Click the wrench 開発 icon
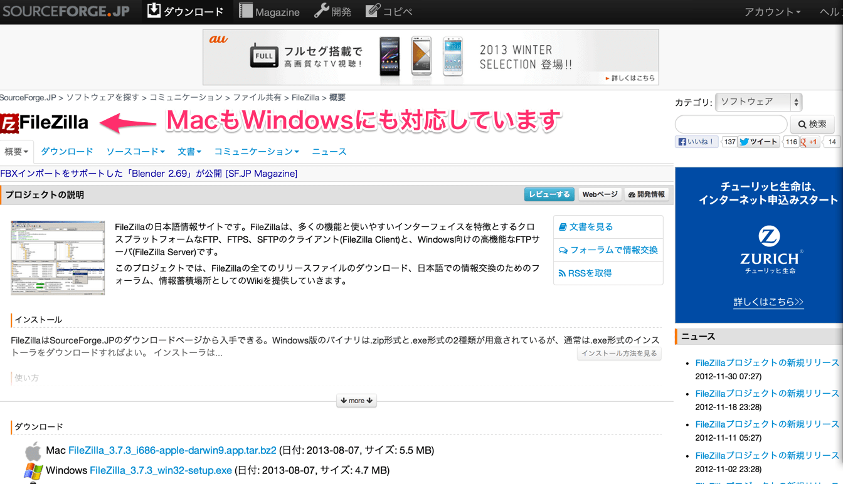Viewport: 843px width, 484px height. tap(321, 10)
